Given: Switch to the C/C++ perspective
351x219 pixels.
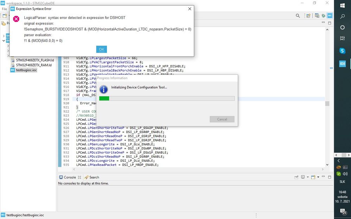Looking at the screenshot, I should 317,16.
